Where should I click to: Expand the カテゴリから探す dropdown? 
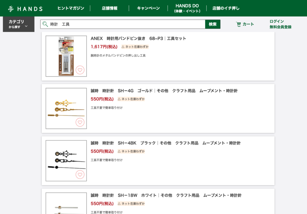click(x=19, y=24)
